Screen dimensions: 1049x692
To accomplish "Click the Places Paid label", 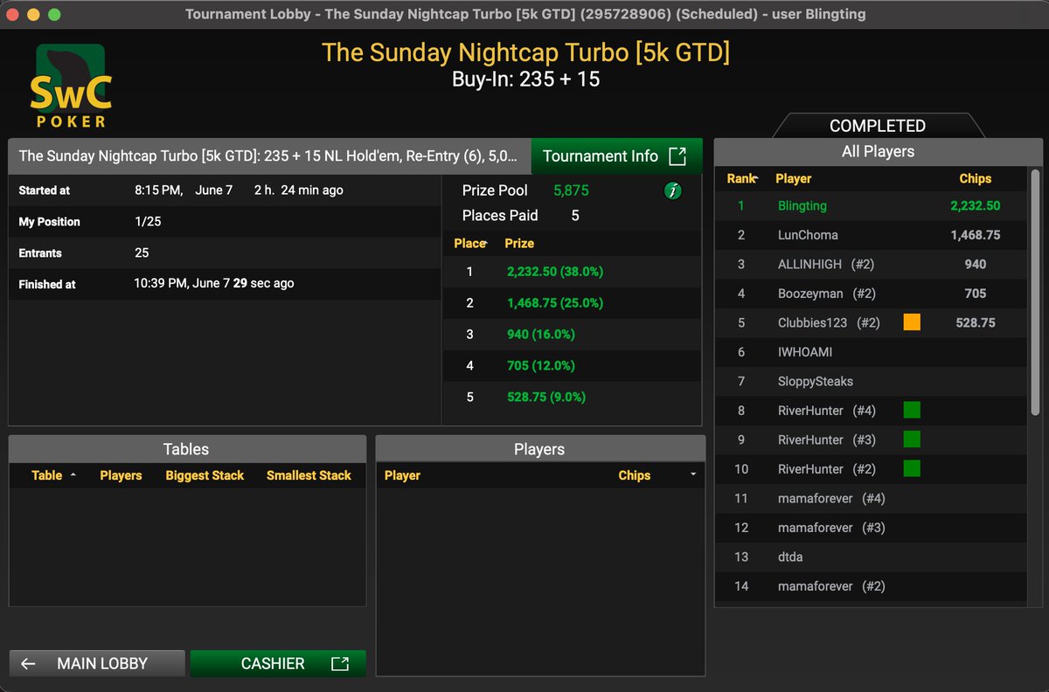I will 500,216.
